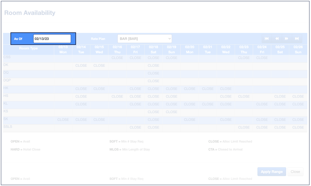Image resolution: width=311 pixels, height=186 pixels.
Task: Select the 02/13 Mon column header
Action: [63, 50]
